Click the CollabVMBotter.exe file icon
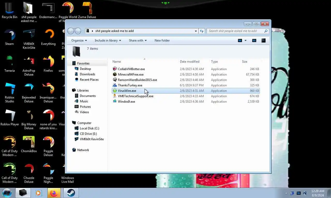The height and width of the screenshot is (198, 331). [115, 69]
